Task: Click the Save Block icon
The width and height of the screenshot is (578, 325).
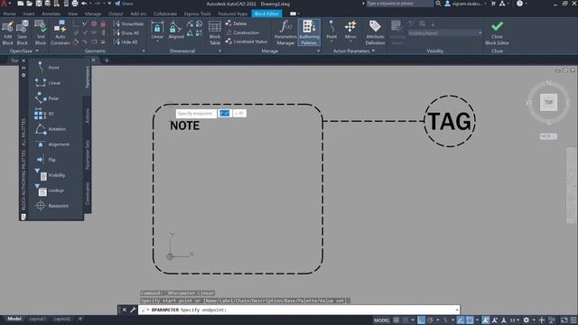Action: [x=22, y=32]
